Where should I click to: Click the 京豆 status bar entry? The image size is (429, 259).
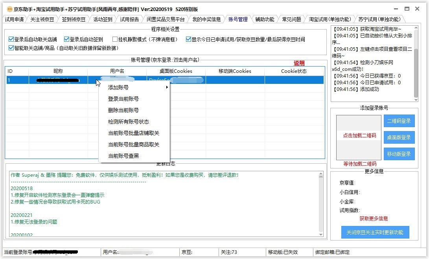point(187,252)
